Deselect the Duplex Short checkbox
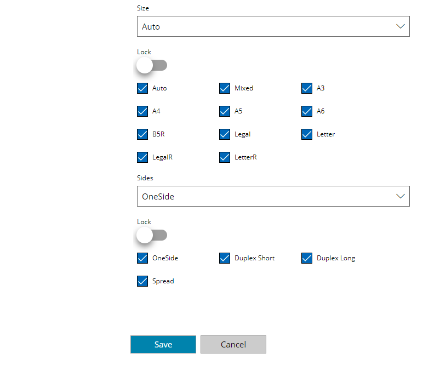Image resolution: width=423 pixels, height=365 pixels. pyautogui.click(x=225, y=258)
